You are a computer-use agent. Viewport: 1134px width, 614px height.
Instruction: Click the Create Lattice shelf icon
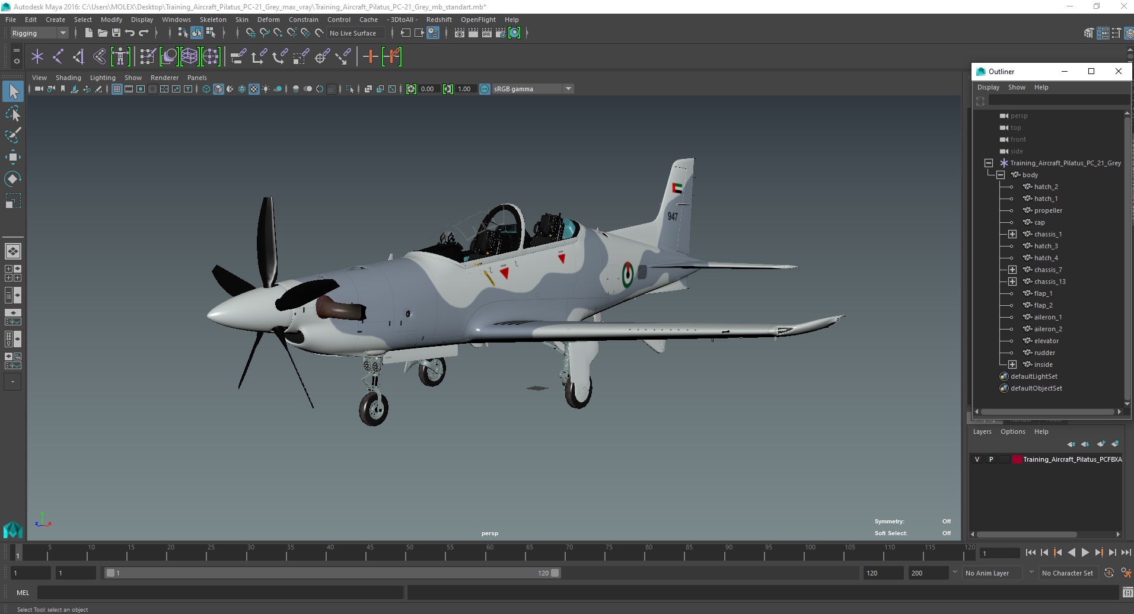(x=189, y=57)
